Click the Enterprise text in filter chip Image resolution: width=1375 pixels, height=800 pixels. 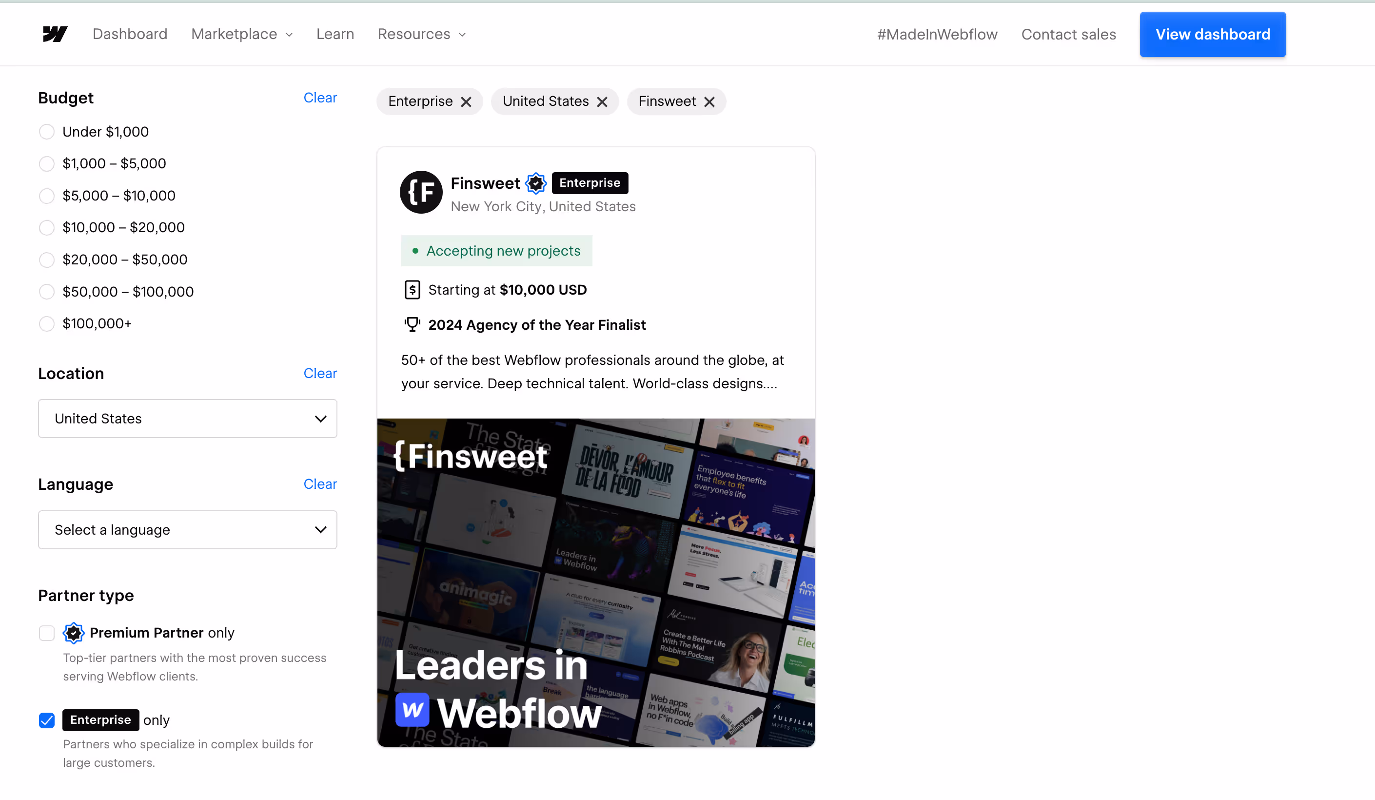420,101
